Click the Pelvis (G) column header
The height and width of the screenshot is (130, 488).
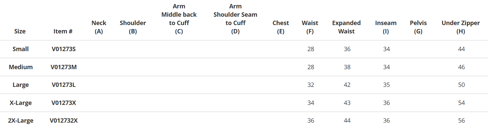(x=418, y=27)
